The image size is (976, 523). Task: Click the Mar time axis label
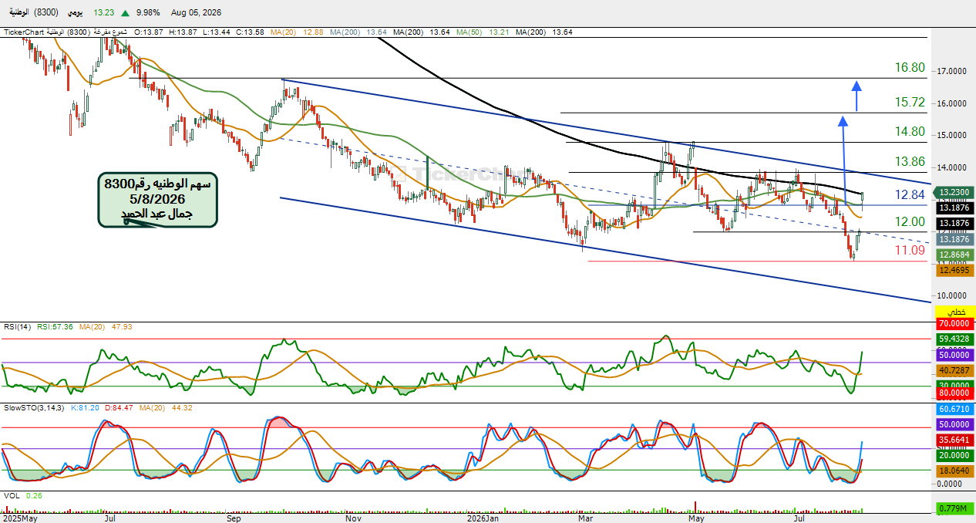point(585,519)
